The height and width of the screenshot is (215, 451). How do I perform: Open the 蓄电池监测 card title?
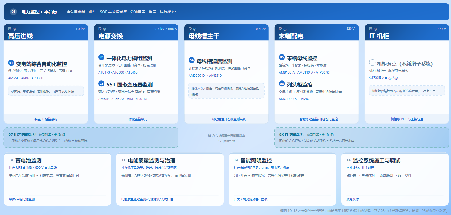tap(28, 161)
